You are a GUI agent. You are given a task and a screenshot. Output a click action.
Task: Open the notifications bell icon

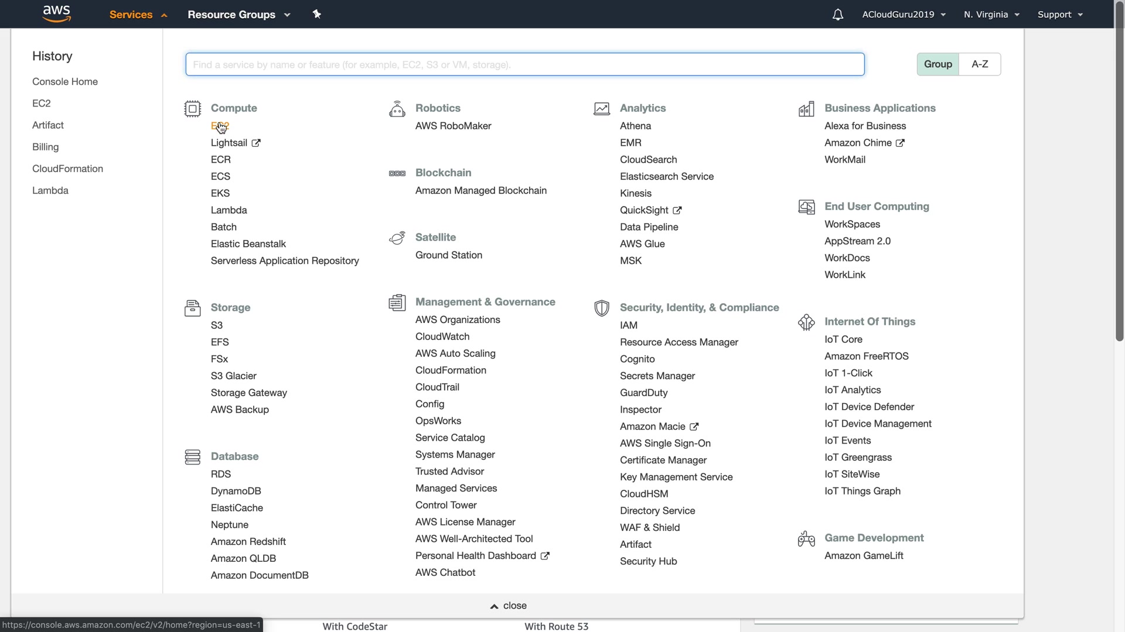click(x=838, y=15)
